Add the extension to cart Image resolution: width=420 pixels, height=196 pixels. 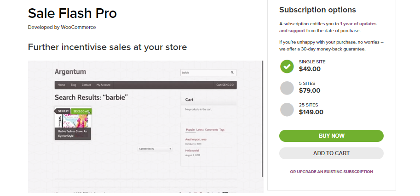click(331, 153)
